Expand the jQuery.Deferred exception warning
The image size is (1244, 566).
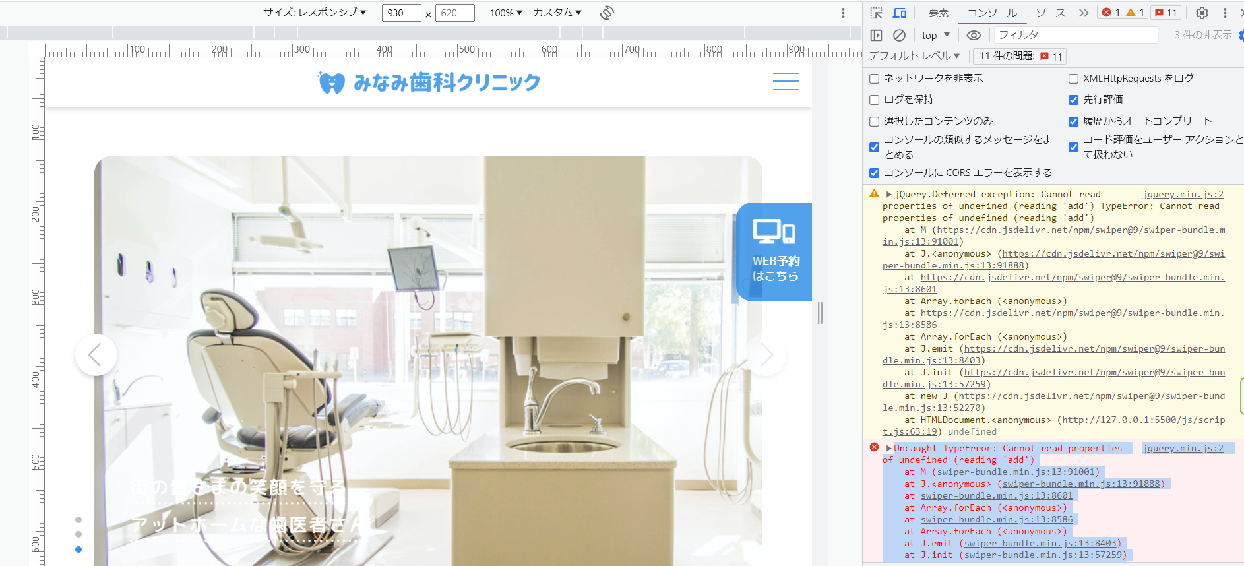click(888, 194)
